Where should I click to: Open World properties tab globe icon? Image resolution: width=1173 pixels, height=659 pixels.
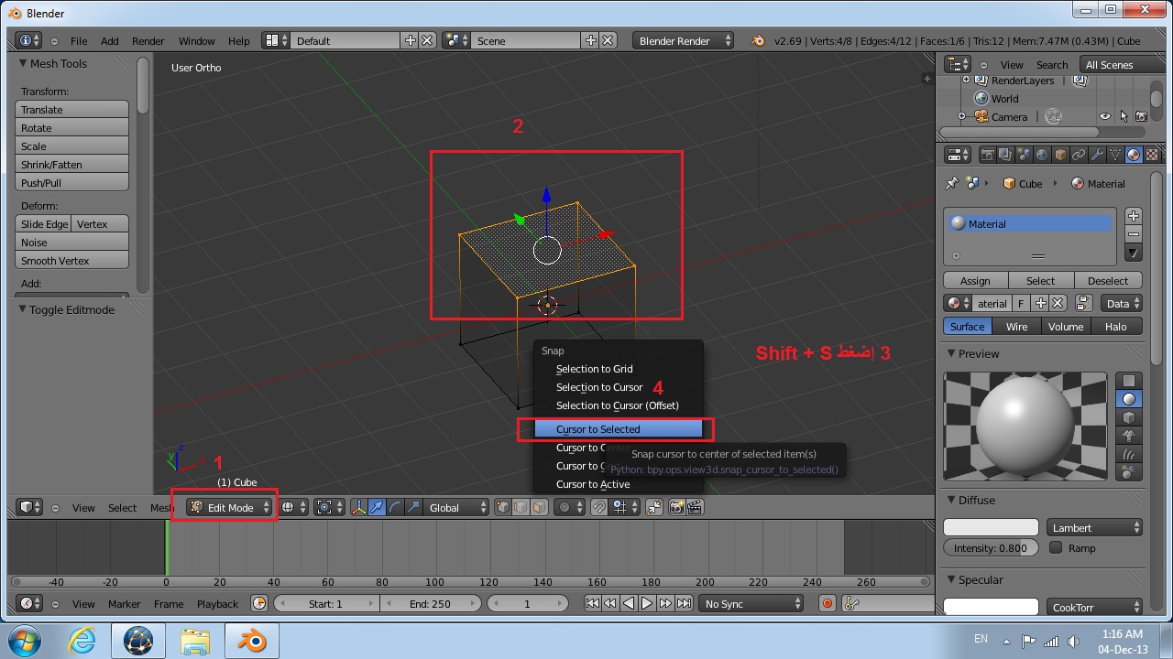1042,156
